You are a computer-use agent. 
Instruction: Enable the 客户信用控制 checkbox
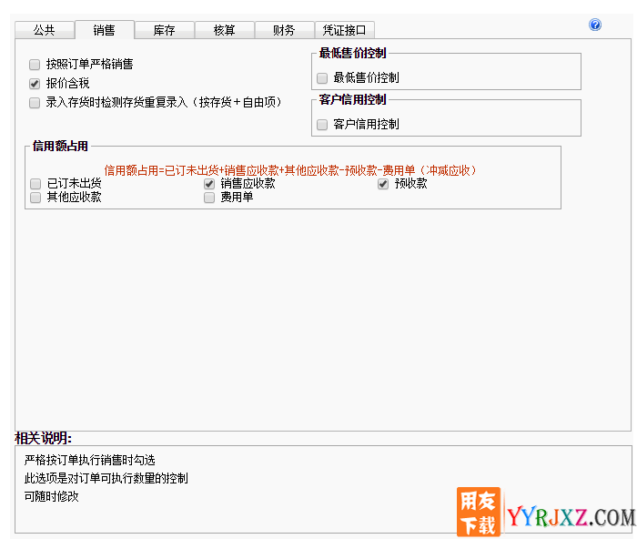point(322,124)
